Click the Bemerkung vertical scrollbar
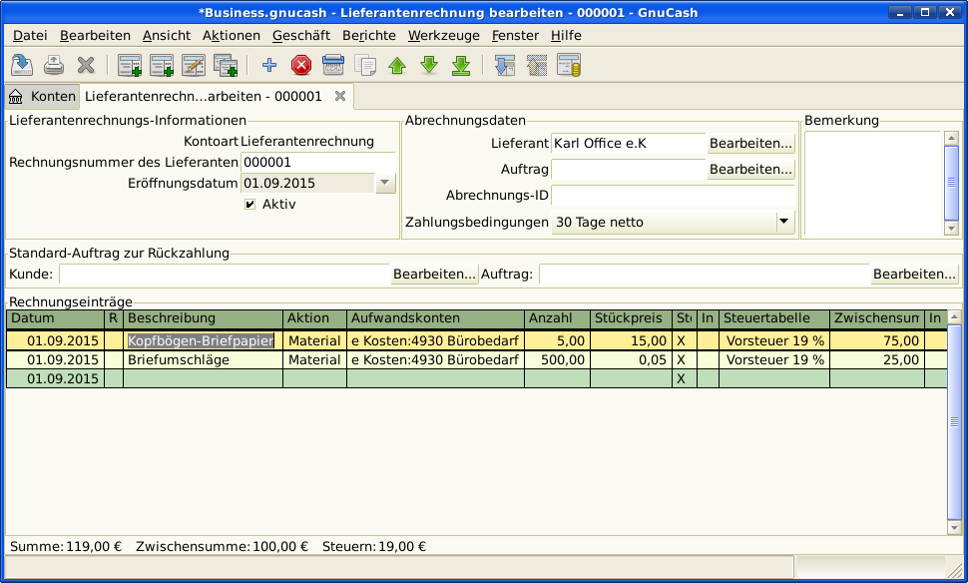Image resolution: width=968 pixels, height=583 pixels. (951, 182)
